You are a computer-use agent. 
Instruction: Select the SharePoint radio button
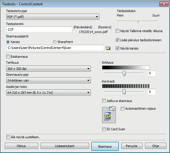coord(55,42)
